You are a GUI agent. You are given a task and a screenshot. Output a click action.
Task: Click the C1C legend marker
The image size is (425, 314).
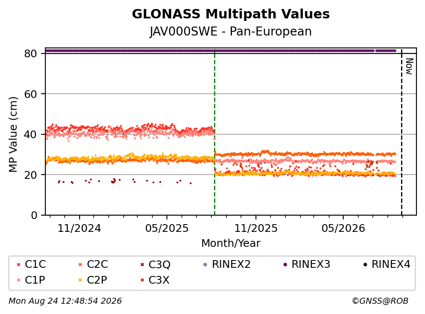point(19,265)
